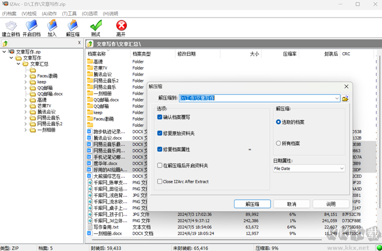382x251 pixels.
Task: Enable 在解压缩后开启资料夹 checkbox
Action: [x=160, y=165]
